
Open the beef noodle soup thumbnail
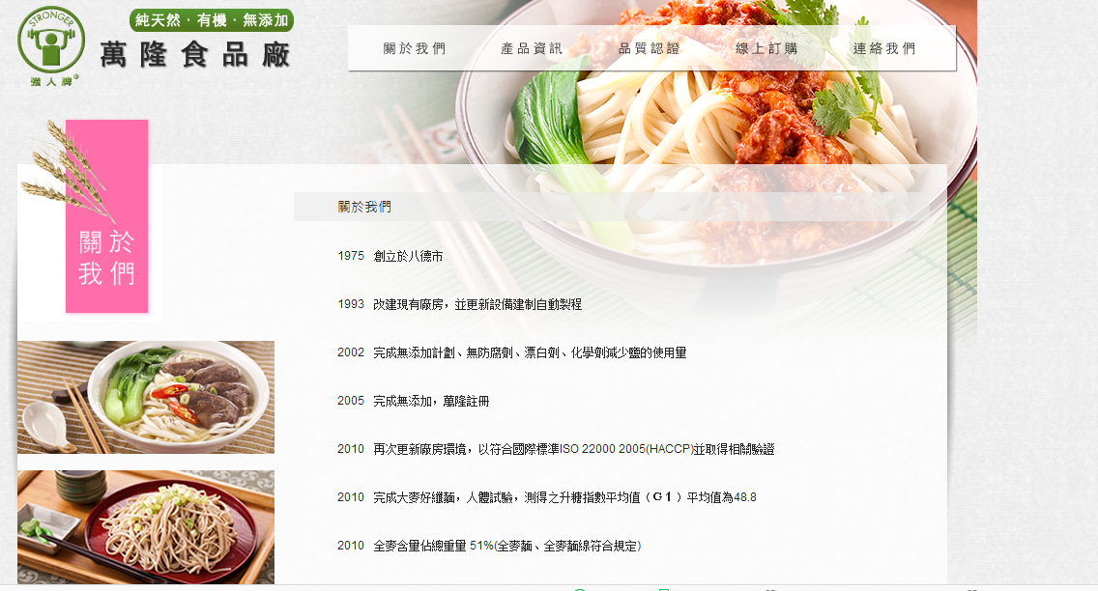146,397
